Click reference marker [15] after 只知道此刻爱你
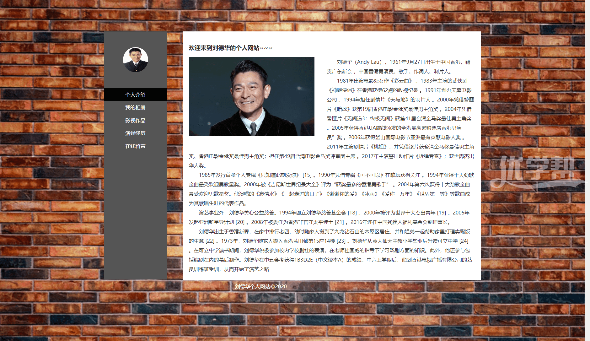The image size is (590, 341). 307,175
